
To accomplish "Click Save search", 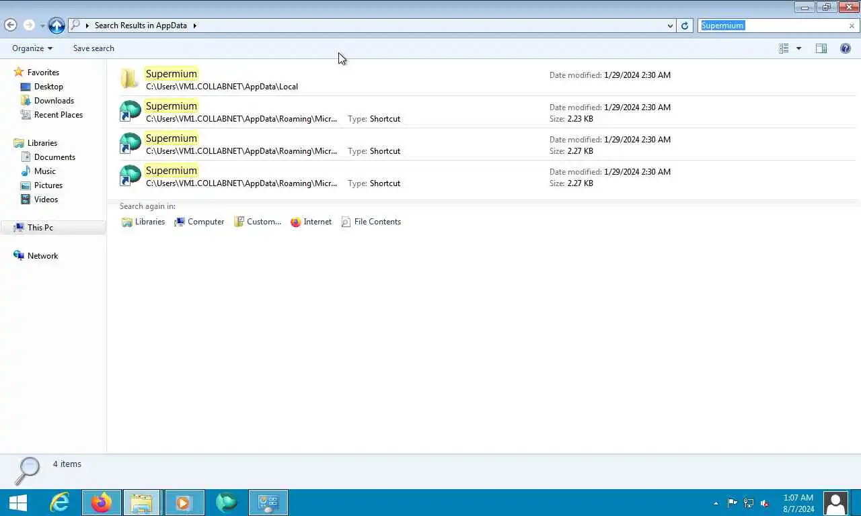I will point(93,48).
